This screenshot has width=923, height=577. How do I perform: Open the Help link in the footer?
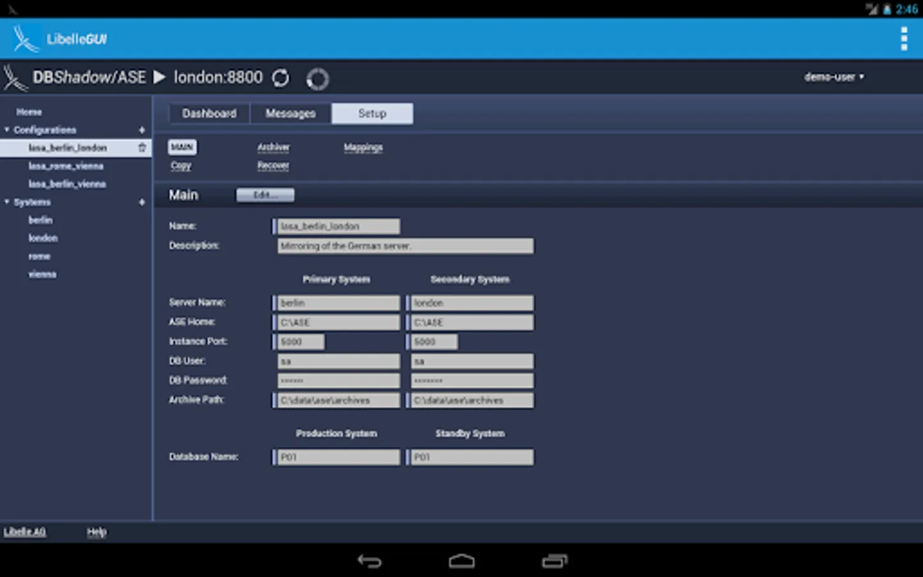click(97, 531)
